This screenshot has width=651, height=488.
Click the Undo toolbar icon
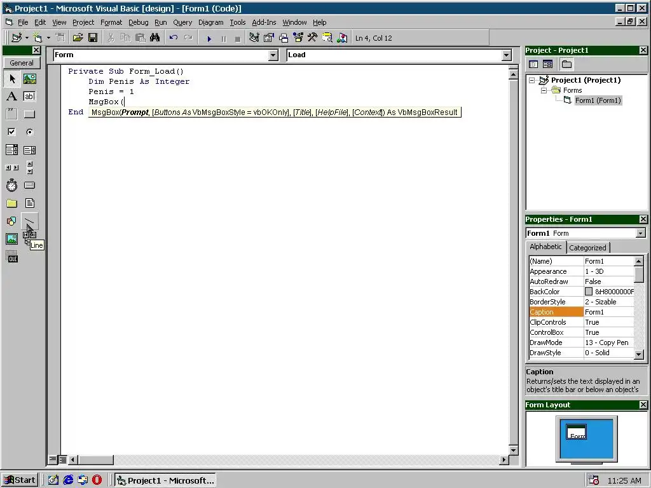173,37
